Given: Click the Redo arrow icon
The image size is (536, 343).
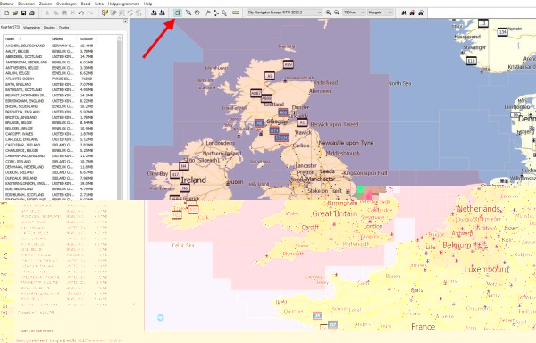Looking at the screenshot, I should tap(89, 13).
